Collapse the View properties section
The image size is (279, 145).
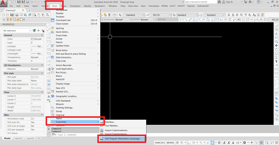[42, 92]
